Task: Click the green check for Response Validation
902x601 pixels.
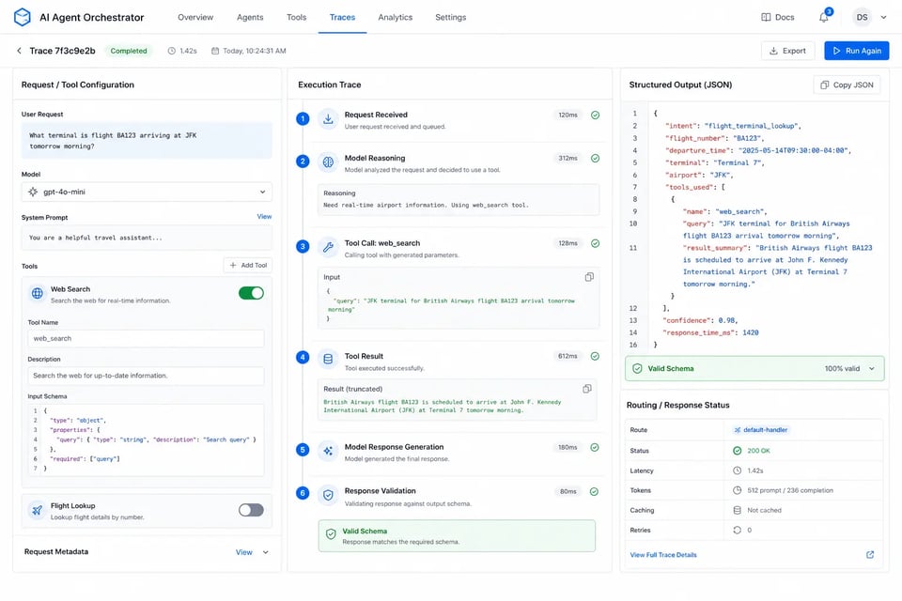Action: click(594, 492)
